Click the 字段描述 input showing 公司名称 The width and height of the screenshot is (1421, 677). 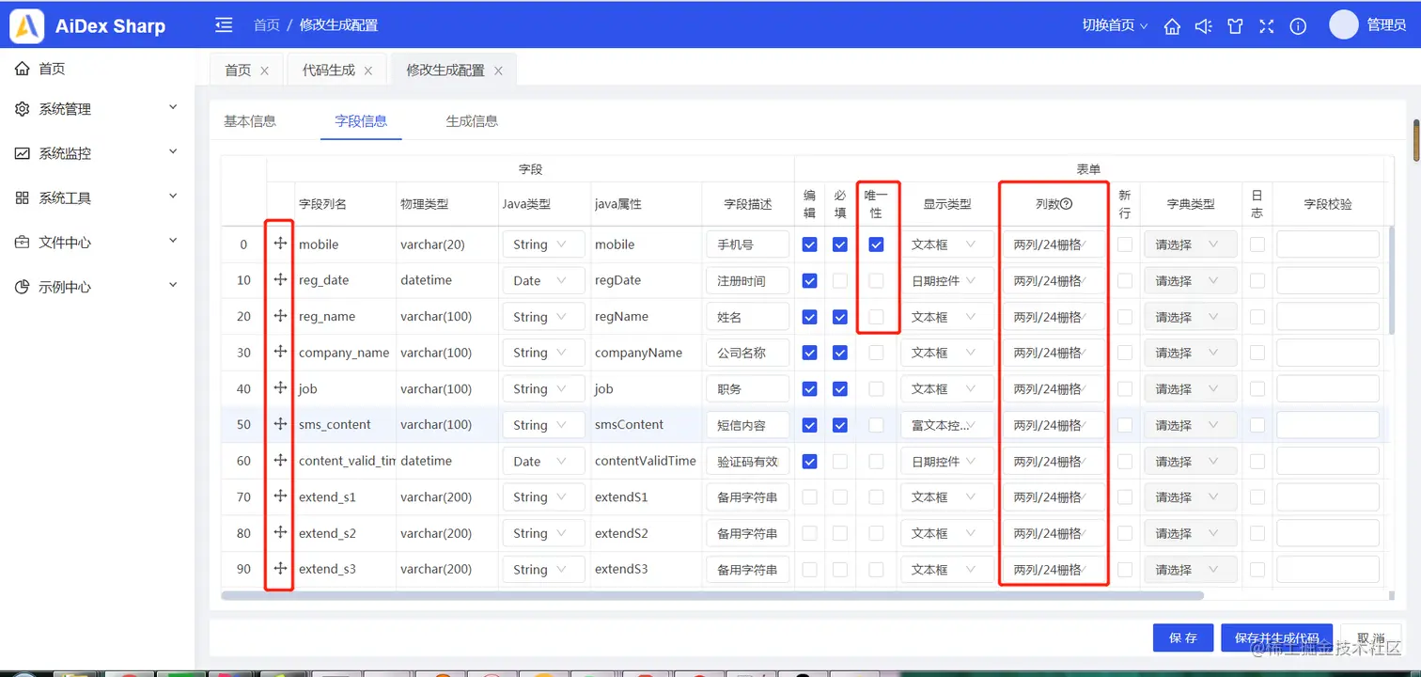[747, 353]
